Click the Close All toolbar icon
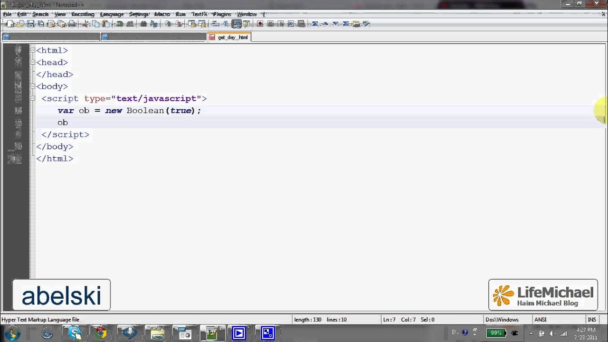Viewport: 608px width, 342px height. (x=61, y=24)
